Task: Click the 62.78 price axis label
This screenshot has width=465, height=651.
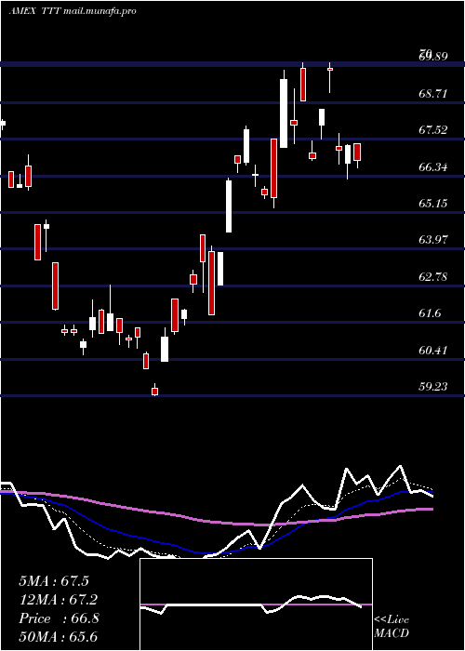Action: coord(433,277)
